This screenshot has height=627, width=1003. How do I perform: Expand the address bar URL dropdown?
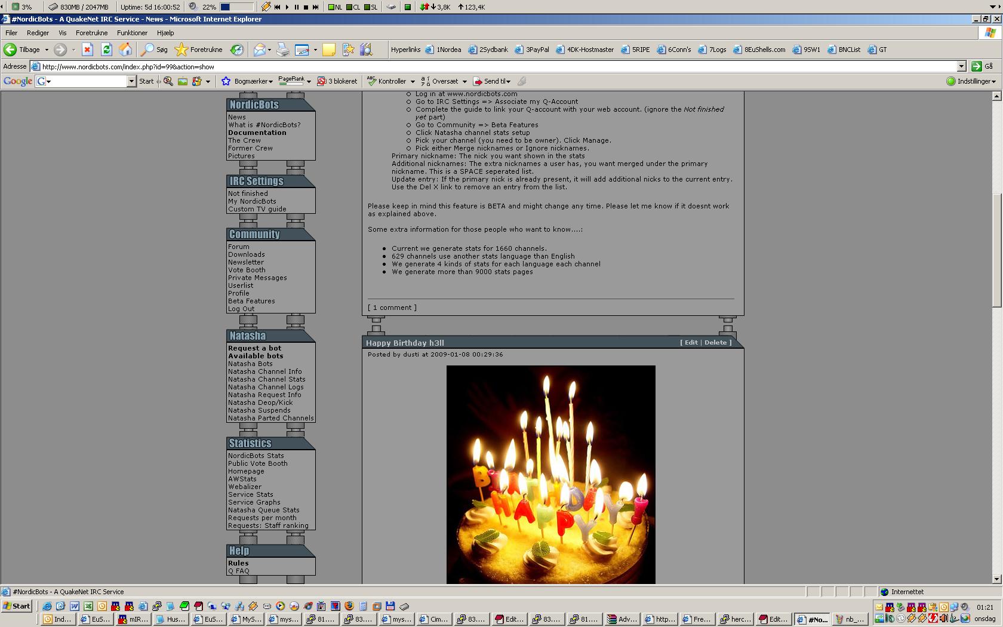pos(961,66)
